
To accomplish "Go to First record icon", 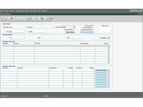I will [x=15, y=19].
